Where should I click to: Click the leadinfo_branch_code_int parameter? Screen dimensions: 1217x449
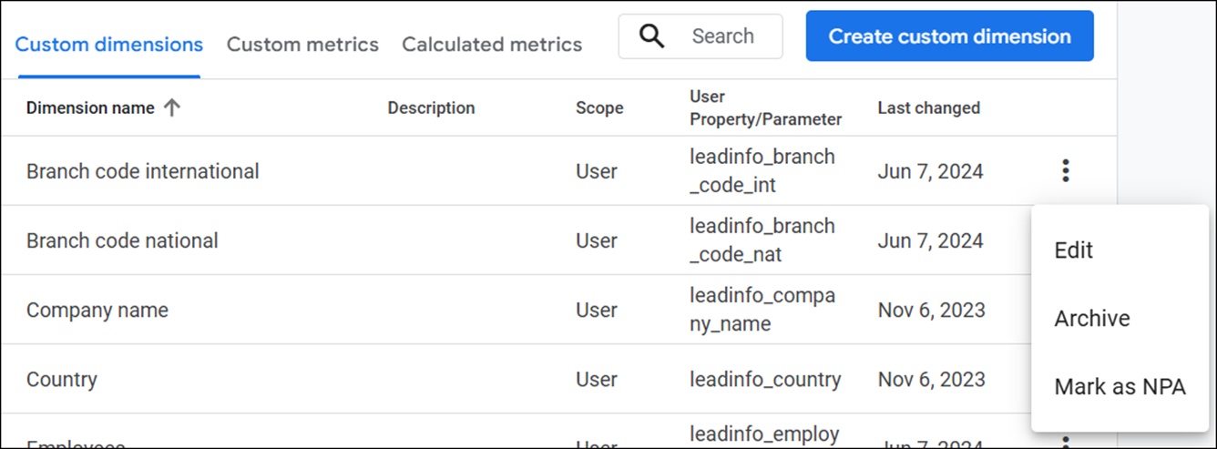(x=762, y=170)
